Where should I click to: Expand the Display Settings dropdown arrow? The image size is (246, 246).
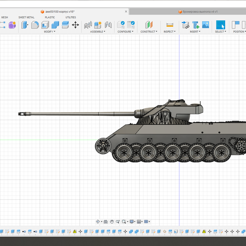[x=135, y=222]
